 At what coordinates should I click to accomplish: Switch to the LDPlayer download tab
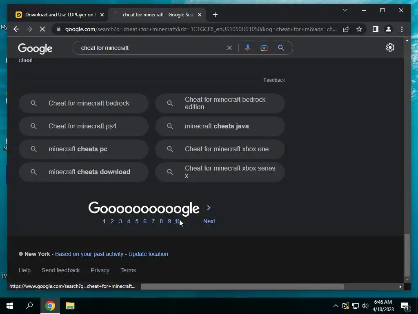pos(59,15)
